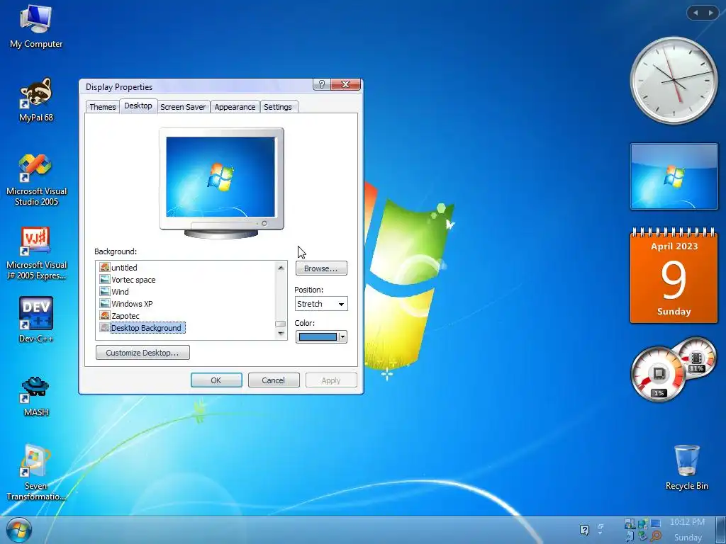Click the Browse... button
This screenshot has height=544, width=726.
(321, 268)
